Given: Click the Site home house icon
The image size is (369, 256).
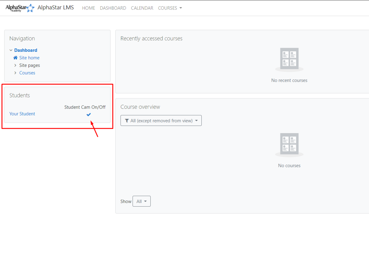Looking at the screenshot, I should pos(15,58).
